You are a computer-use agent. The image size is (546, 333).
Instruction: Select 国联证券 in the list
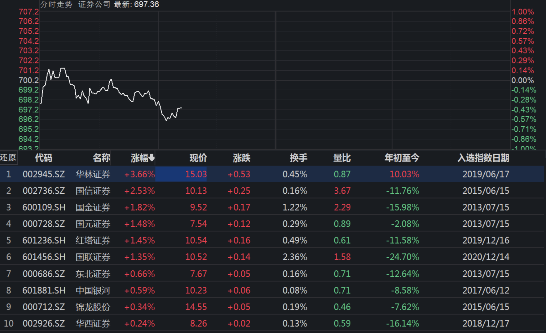[x=93, y=257]
